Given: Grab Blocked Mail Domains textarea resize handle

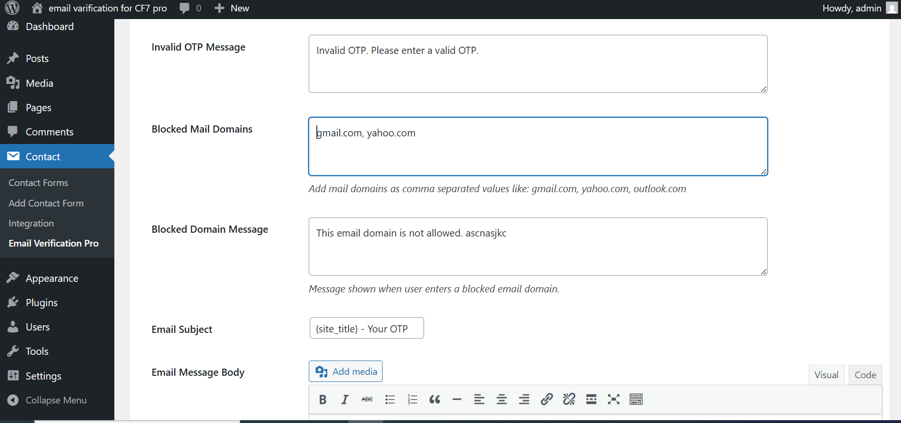Looking at the screenshot, I should coord(764,172).
